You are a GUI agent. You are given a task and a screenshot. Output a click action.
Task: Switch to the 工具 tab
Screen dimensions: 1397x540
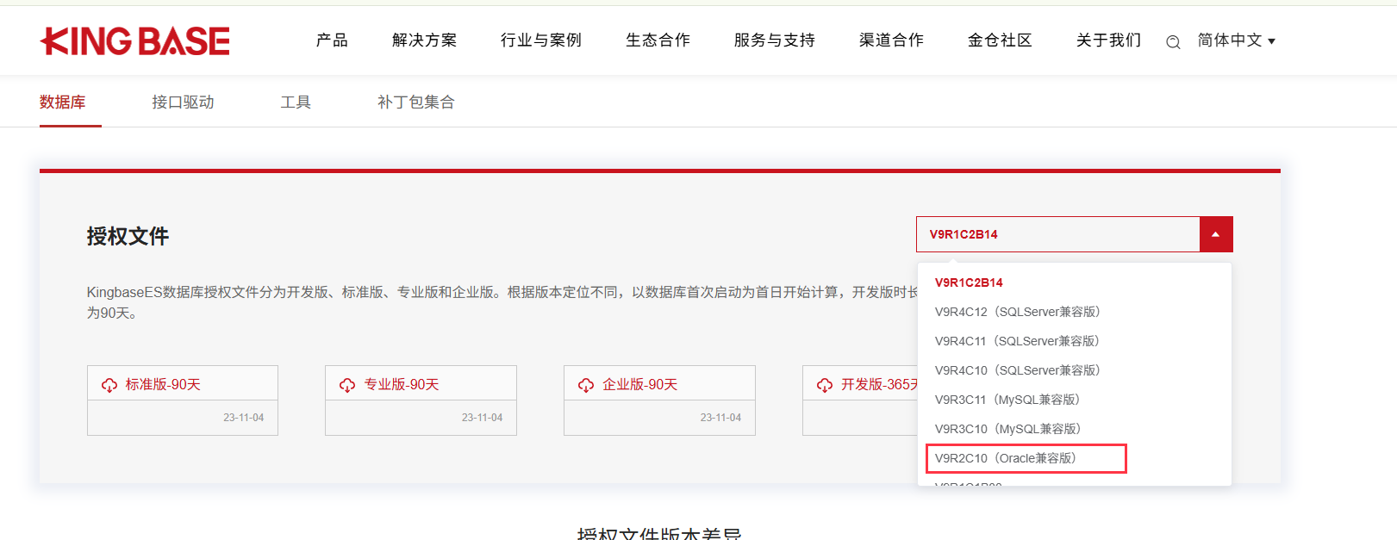pos(296,102)
